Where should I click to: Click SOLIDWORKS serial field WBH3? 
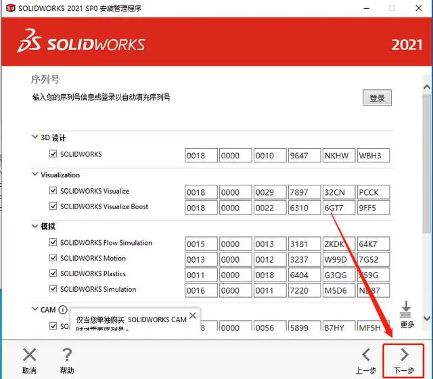click(x=373, y=155)
